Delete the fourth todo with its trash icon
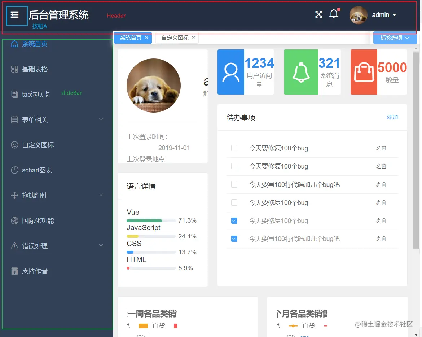The width and height of the screenshot is (422, 337). tap(384, 203)
